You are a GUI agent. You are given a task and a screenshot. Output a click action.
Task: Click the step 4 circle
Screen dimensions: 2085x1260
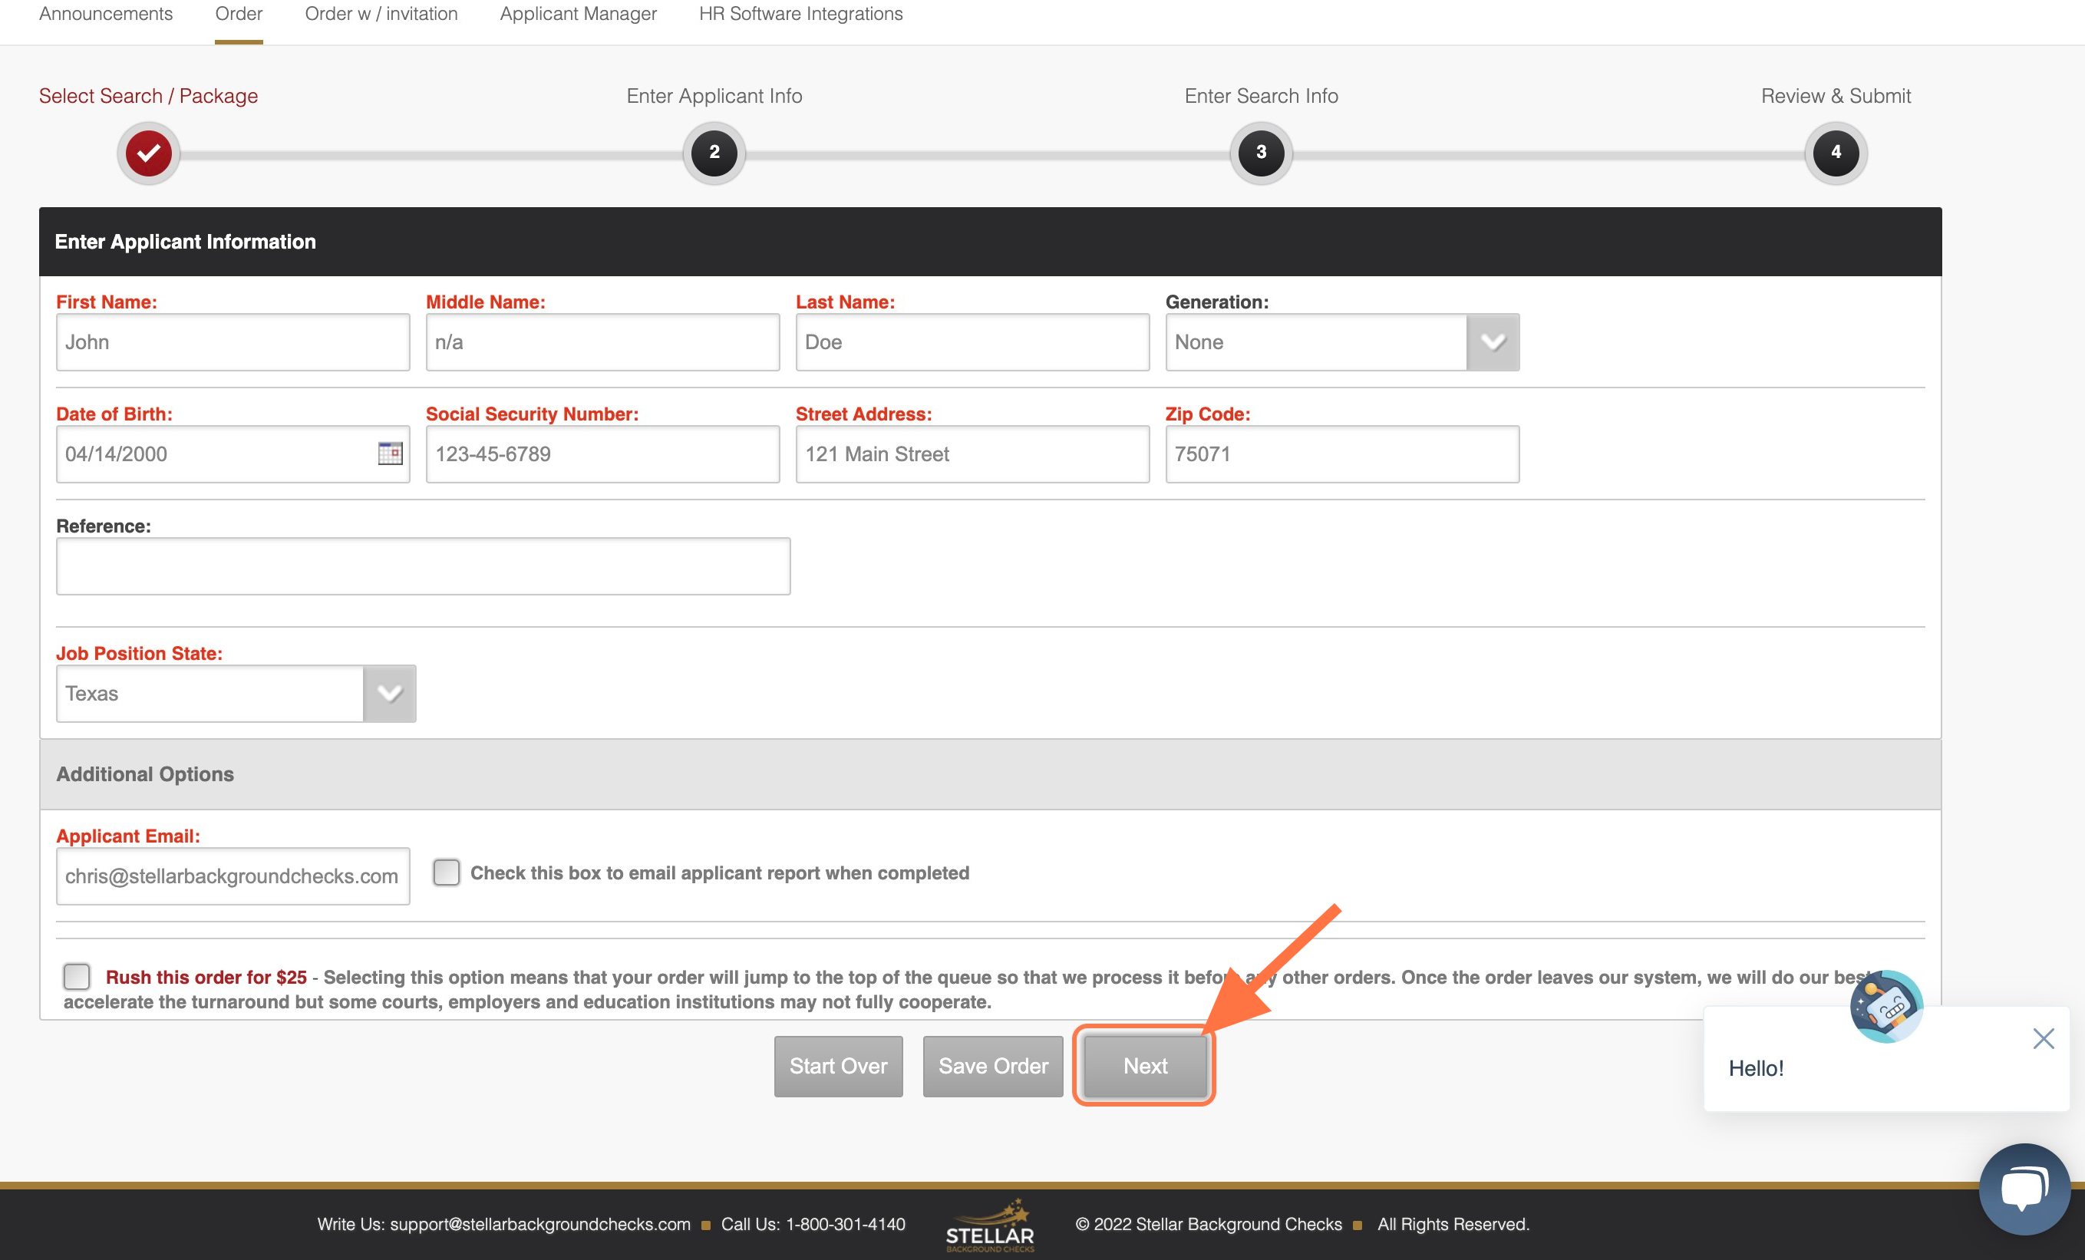[x=1836, y=153]
